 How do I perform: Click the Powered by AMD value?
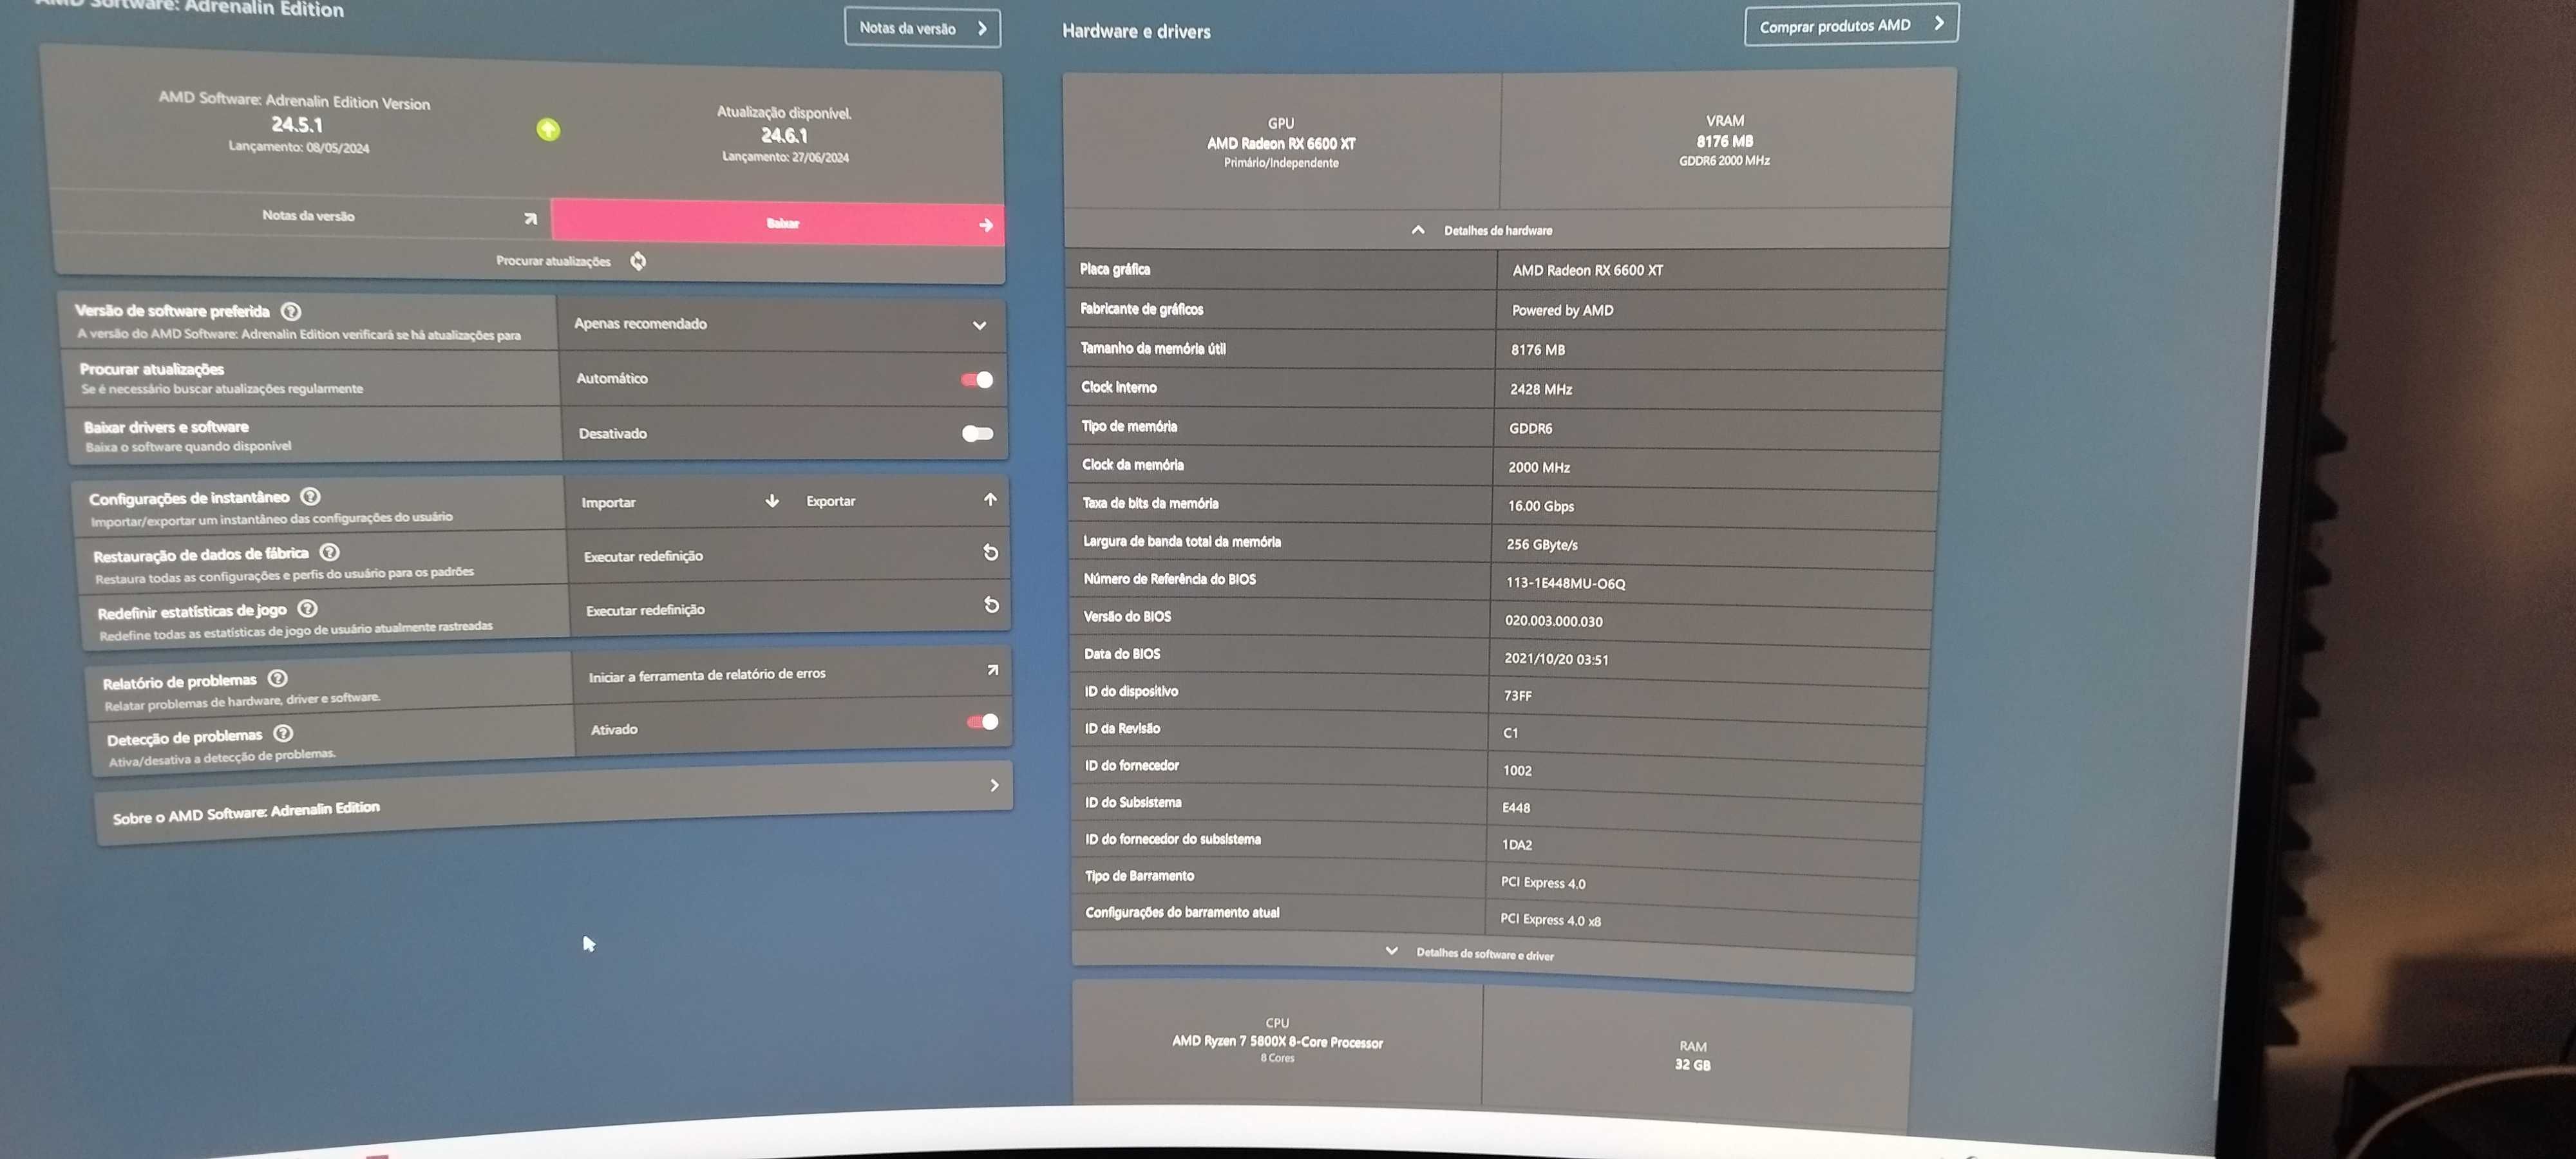(x=1563, y=311)
